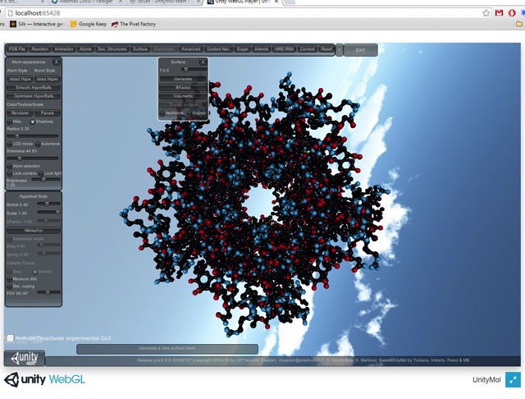Viewport: 525px width, 399px height.
Task: Click the bookmark star icon in address bar
Action: [486, 13]
